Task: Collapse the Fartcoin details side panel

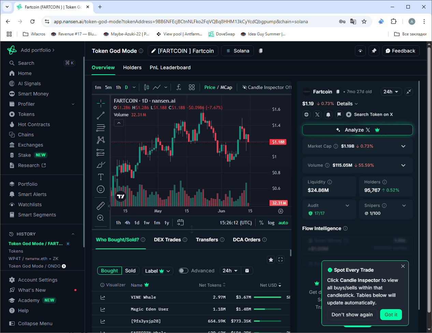Action: click(x=409, y=92)
